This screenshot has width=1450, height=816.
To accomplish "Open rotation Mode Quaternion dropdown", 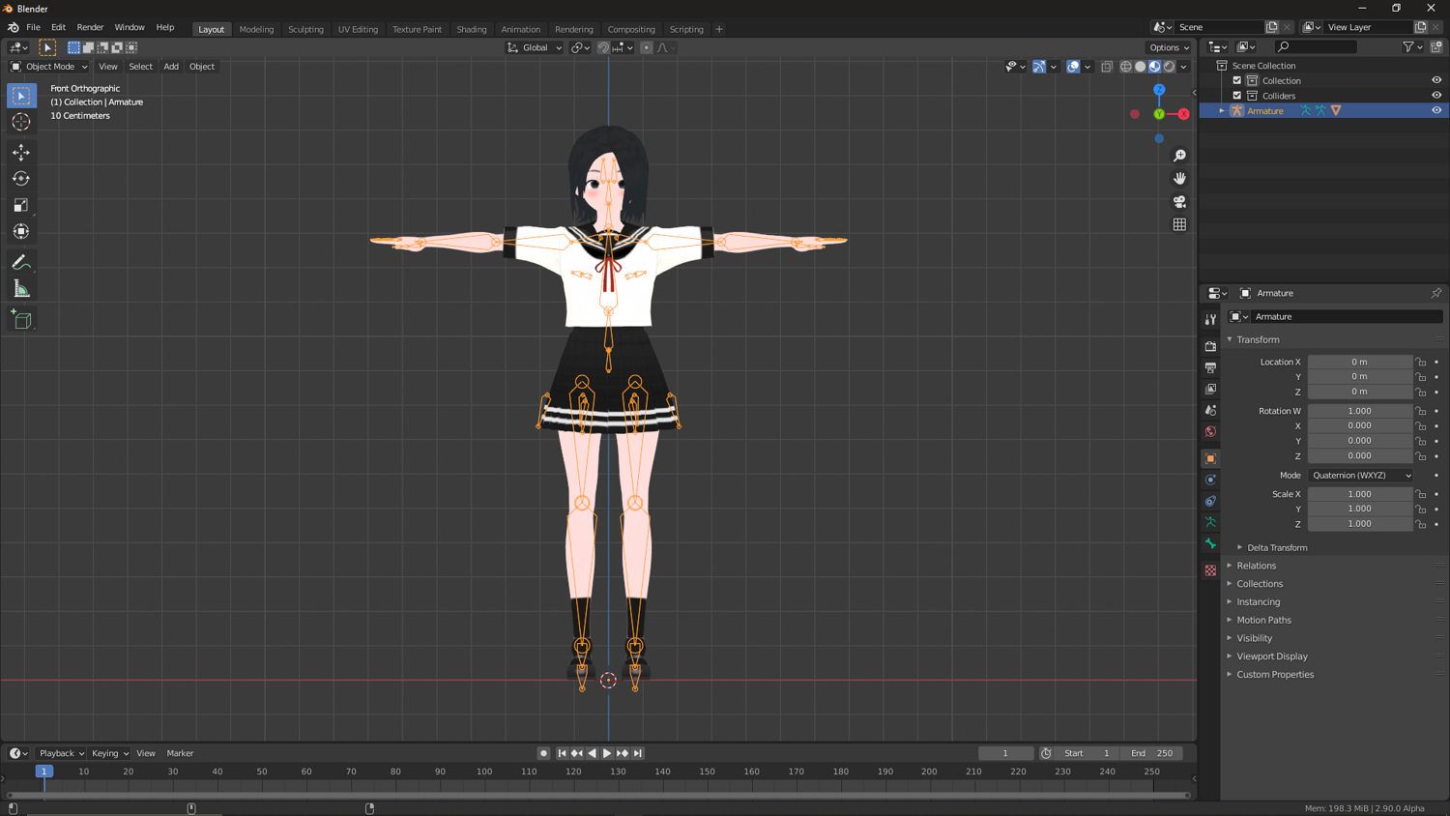I will pyautogui.click(x=1360, y=476).
